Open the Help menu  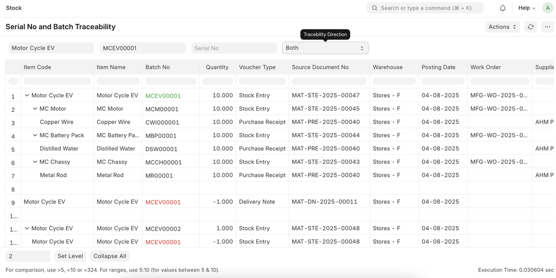click(x=527, y=8)
